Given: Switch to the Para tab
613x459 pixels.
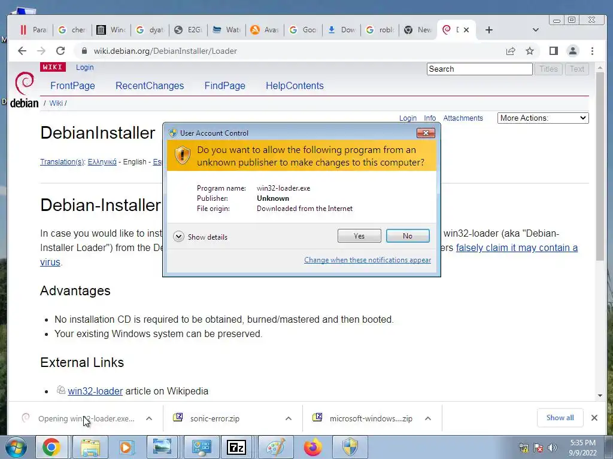Looking at the screenshot, I should tap(34, 30).
